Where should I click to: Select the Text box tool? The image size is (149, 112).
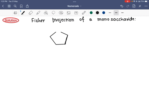[x=76, y=13]
